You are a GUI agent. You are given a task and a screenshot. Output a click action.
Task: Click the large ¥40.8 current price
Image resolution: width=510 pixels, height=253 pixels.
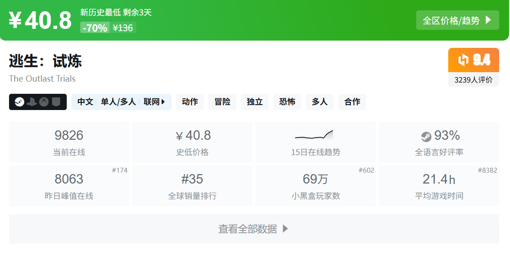tap(40, 20)
